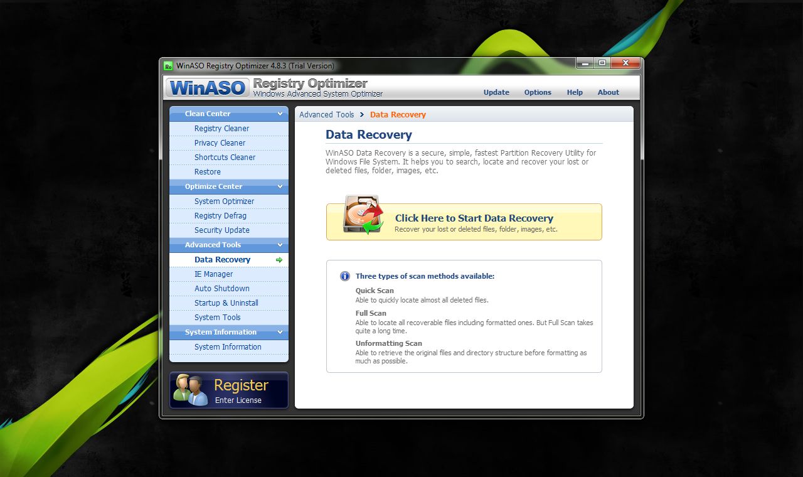Click Data Recovery breadcrumb

click(398, 115)
